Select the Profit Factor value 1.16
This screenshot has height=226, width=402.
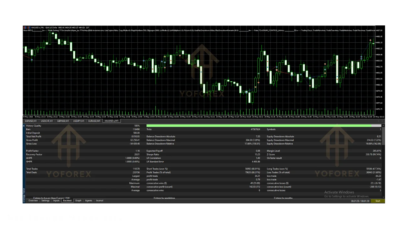[138, 151]
